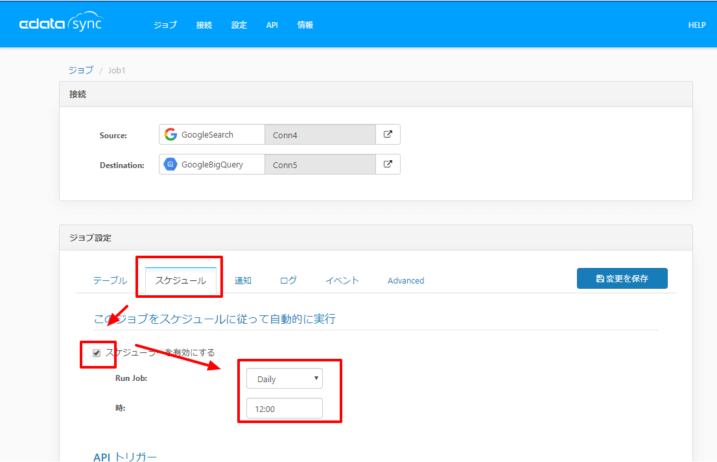Click the GoogleSearch source icon
Viewport: 717px width, 462px height.
click(x=170, y=134)
